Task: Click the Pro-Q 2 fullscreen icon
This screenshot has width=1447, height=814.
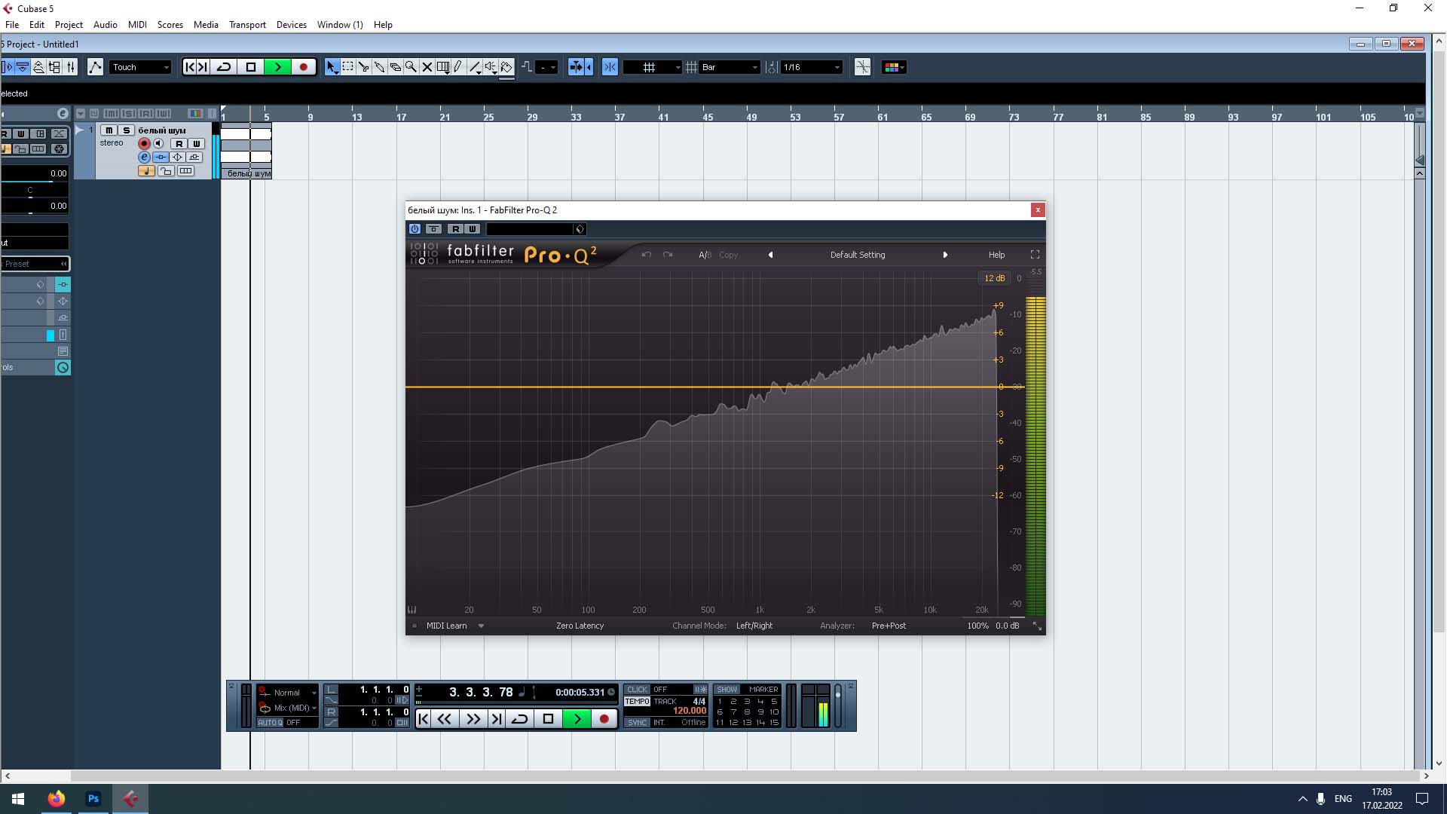Action: point(1035,255)
